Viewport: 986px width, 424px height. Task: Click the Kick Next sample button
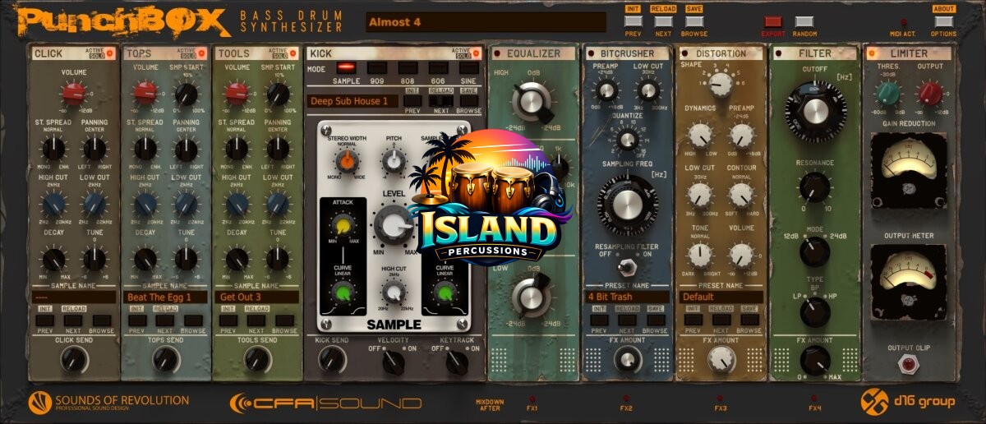442,100
